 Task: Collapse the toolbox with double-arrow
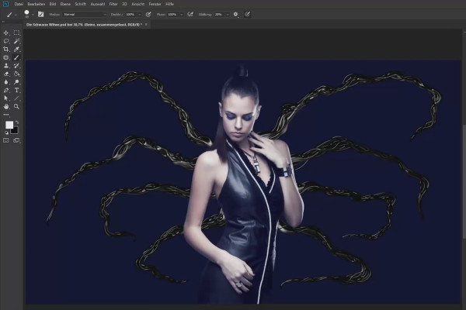click(3, 22)
